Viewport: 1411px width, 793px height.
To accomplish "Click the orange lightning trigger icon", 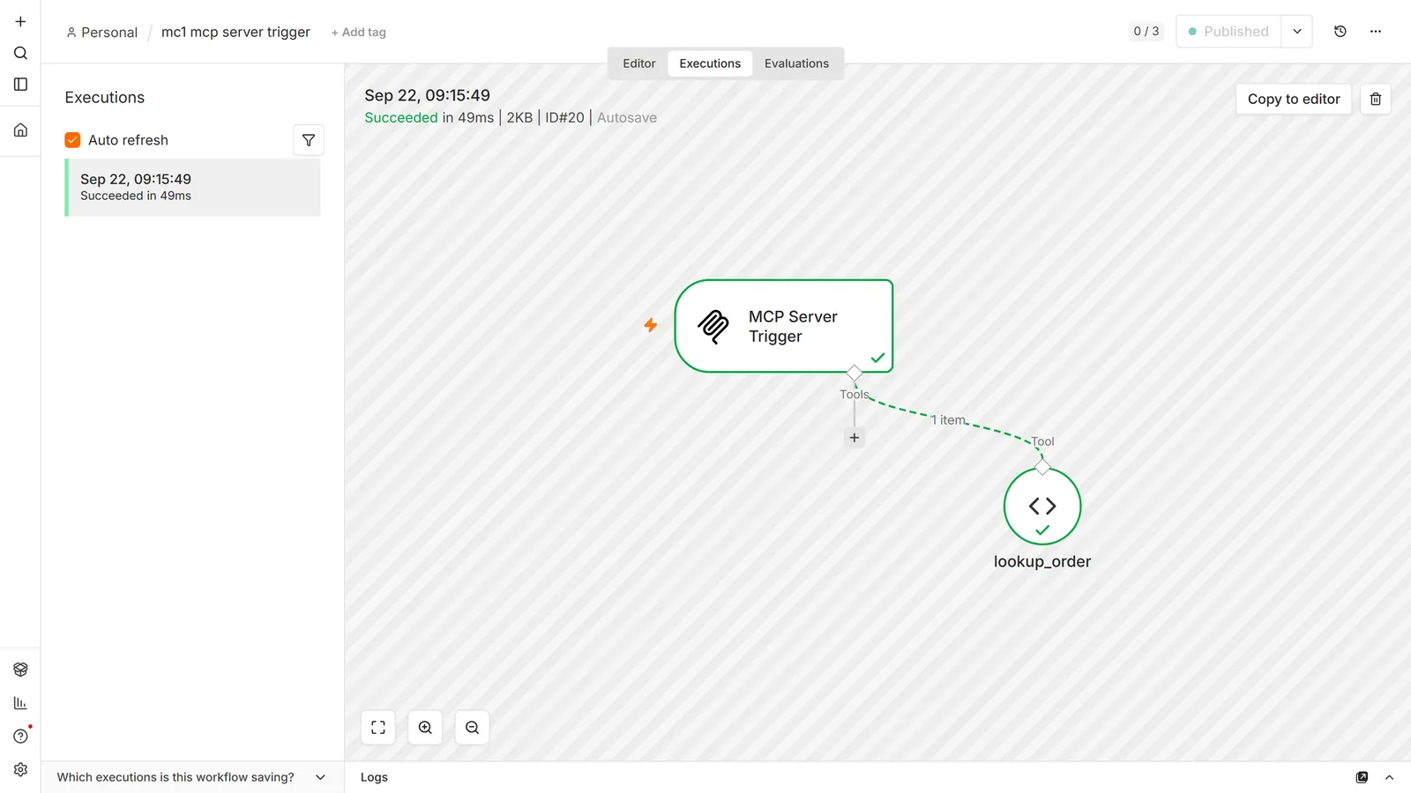I will click(x=651, y=325).
